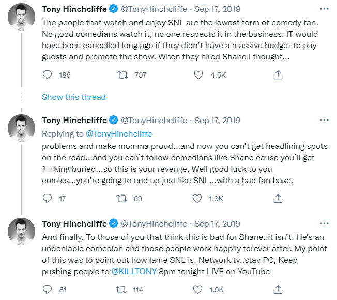Open more options menu on second tweet
The width and height of the screenshot is (337, 300).
324,121
